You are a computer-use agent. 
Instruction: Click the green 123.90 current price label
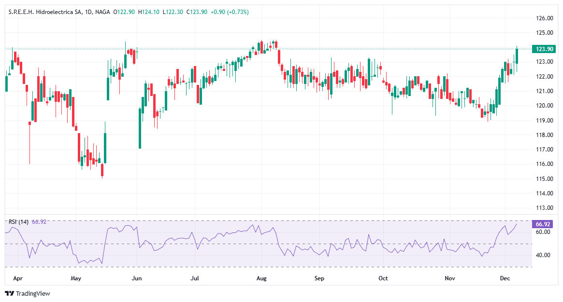point(544,49)
